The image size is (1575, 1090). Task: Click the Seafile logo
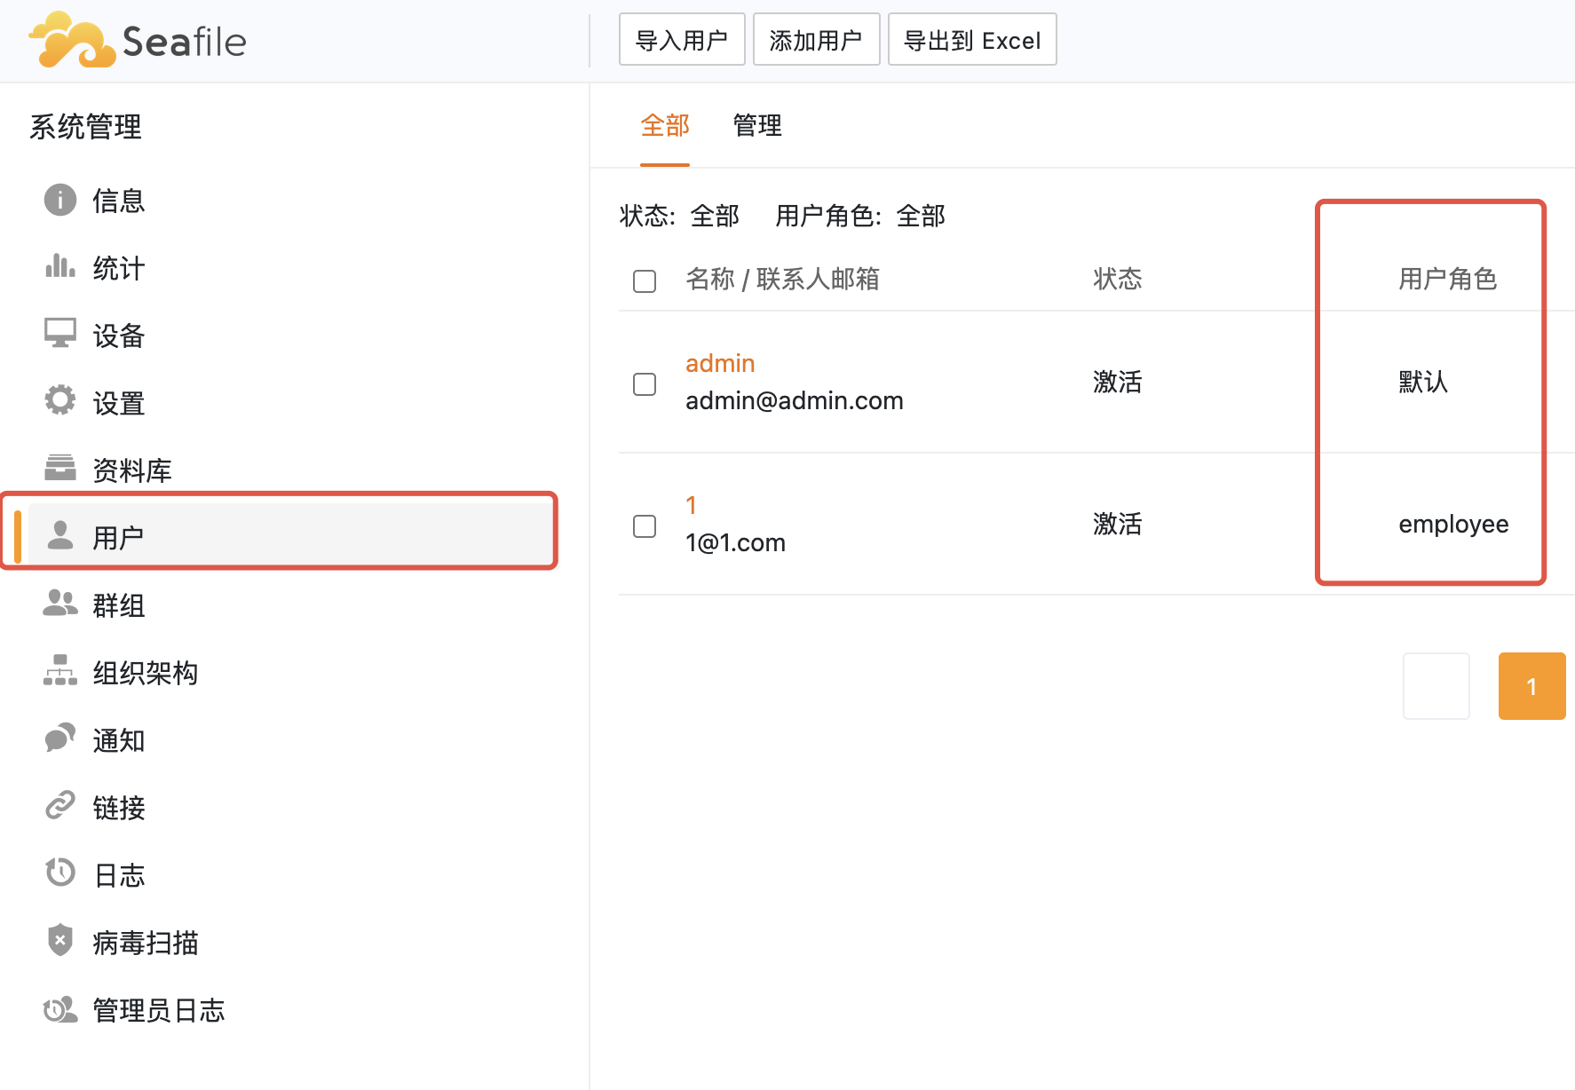(138, 41)
